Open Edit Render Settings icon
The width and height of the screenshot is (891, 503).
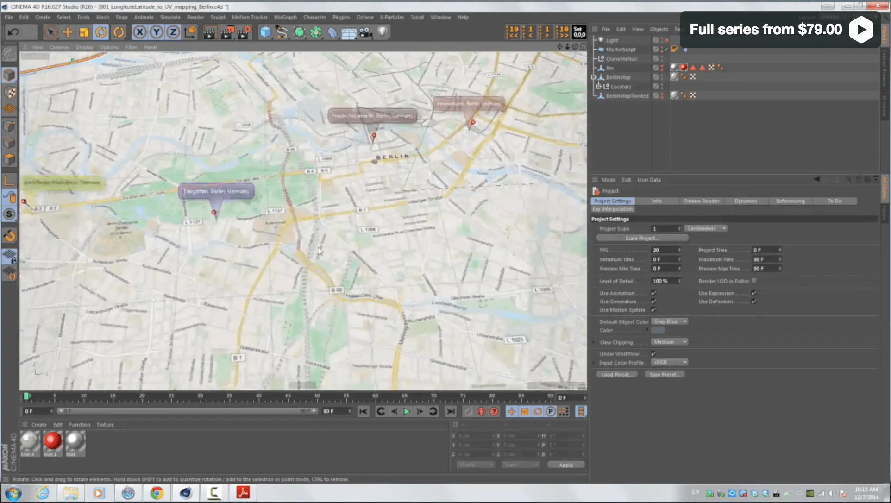[244, 32]
